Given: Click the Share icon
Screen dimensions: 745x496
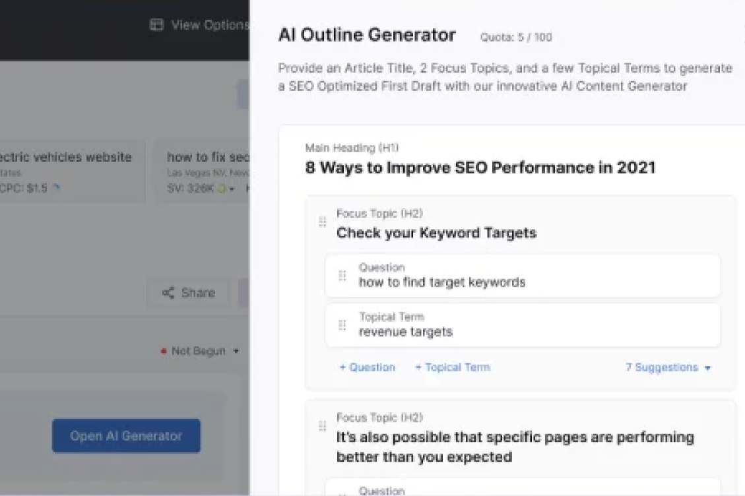Looking at the screenshot, I should click(168, 293).
